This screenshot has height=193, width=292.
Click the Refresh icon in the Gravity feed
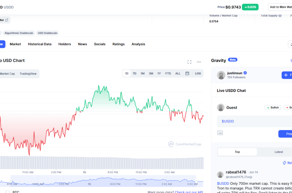coord(284,163)
